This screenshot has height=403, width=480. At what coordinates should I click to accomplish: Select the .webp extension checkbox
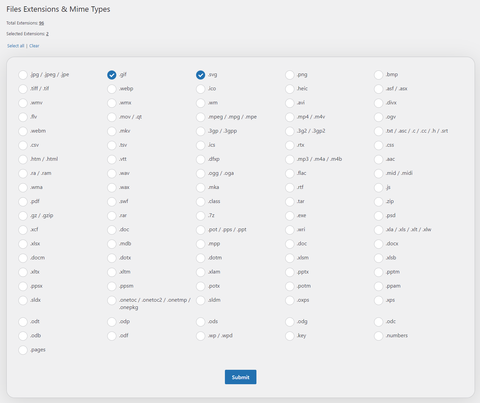[112, 89]
